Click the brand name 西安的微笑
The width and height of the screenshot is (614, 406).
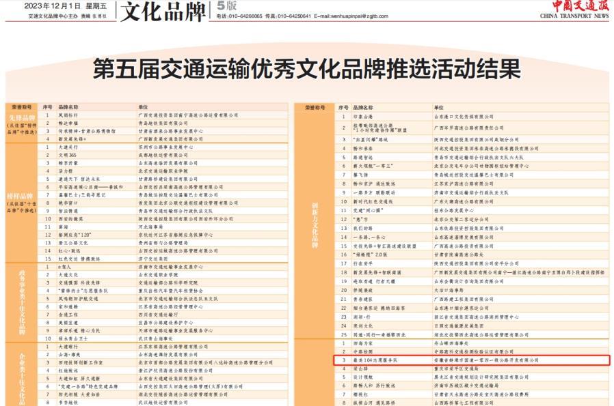pyautogui.click(x=70, y=219)
